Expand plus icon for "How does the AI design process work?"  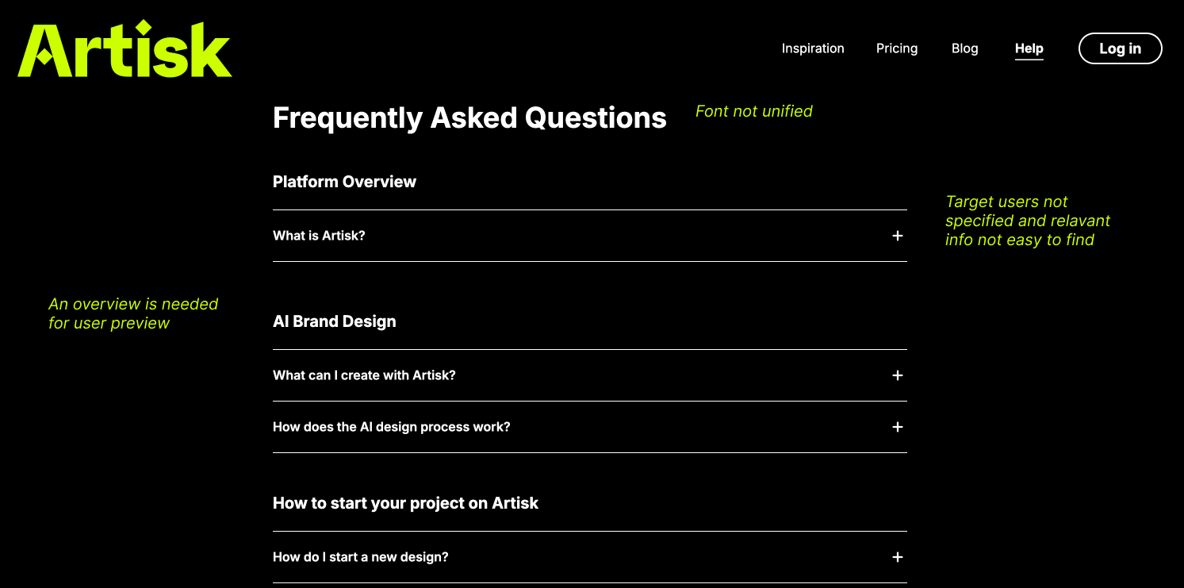pos(897,427)
